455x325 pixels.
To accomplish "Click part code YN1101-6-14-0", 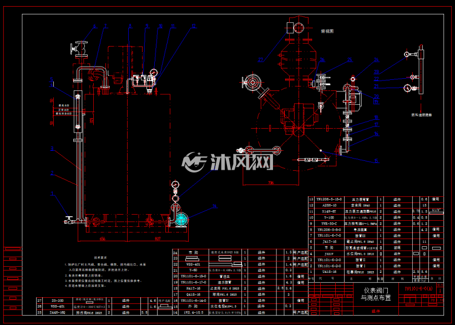I will [x=193, y=301].
